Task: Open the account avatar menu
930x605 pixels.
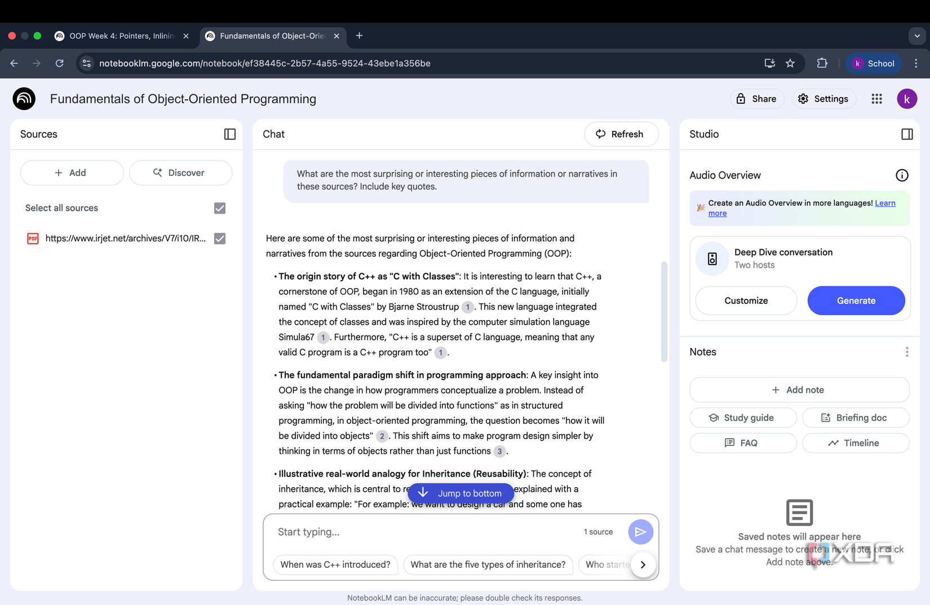Action: coord(907,99)
